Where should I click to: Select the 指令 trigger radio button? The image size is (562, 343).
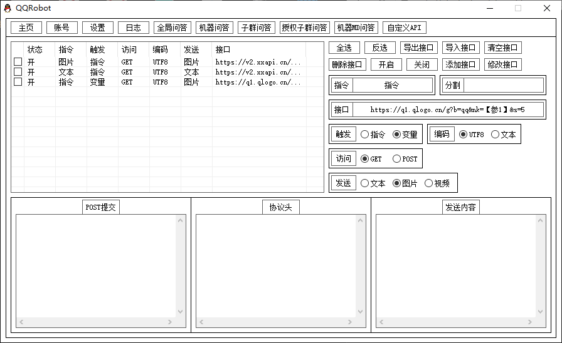coord(365,135)
